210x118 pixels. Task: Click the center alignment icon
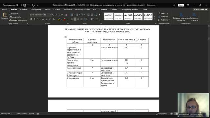pyautogui.click(x=75, y=19)
